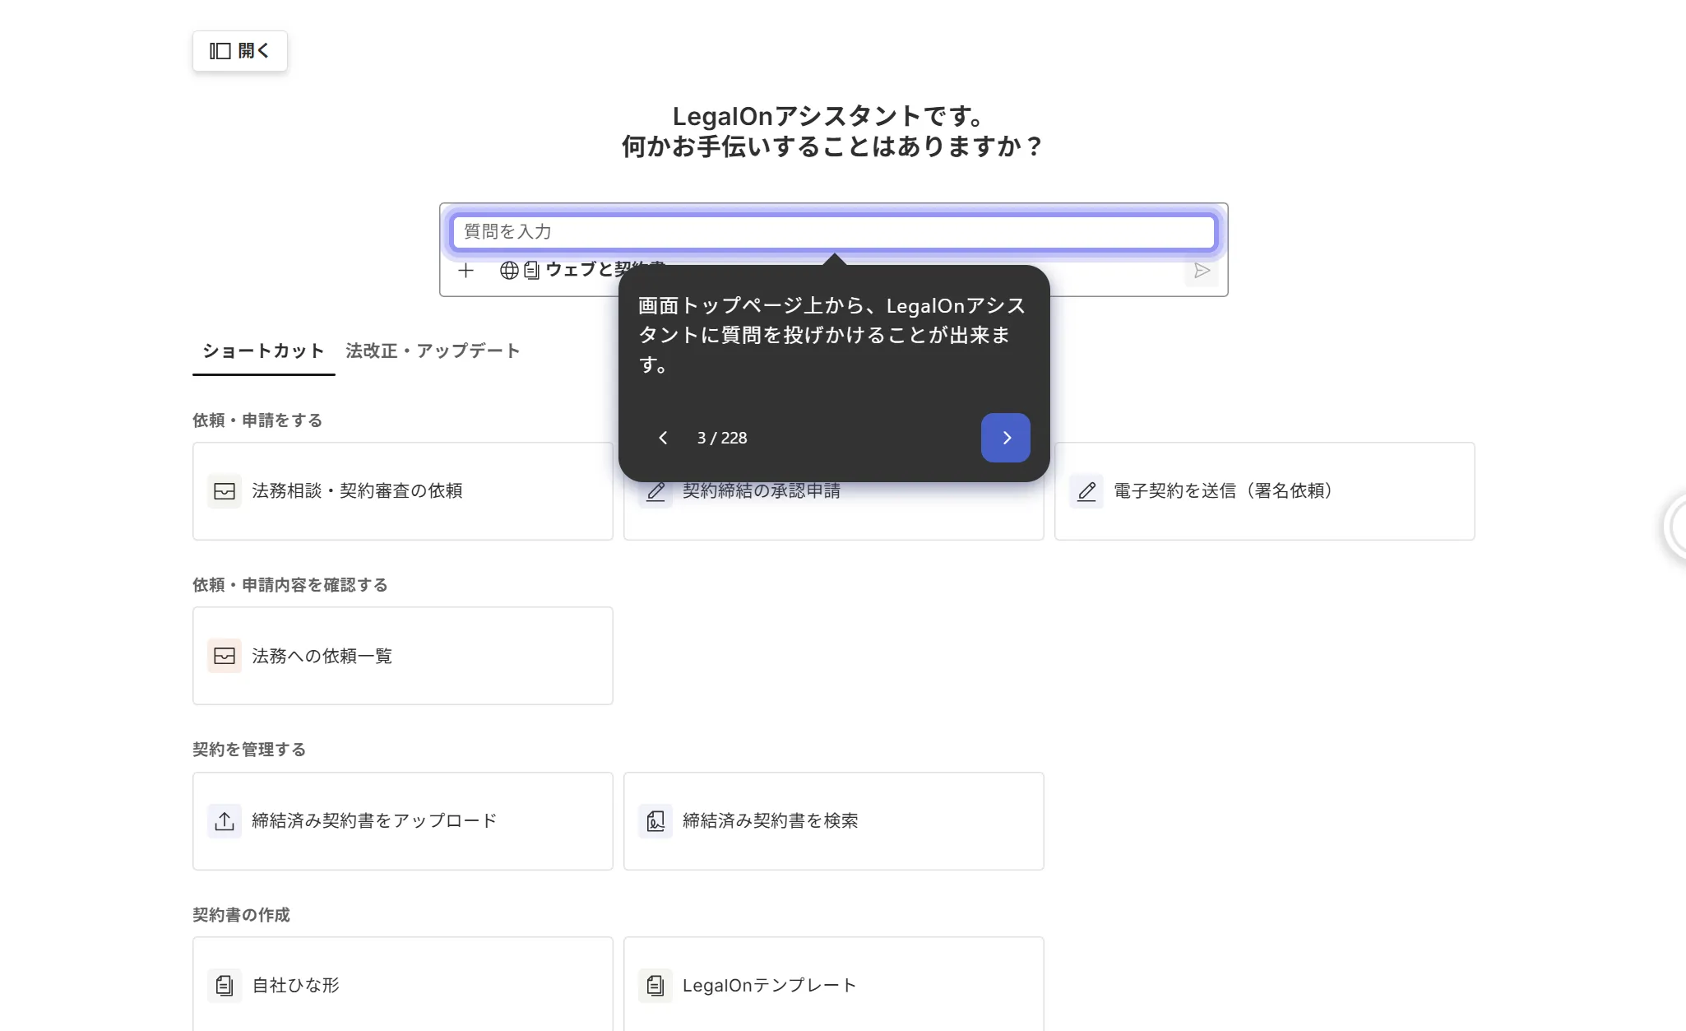Click the 質問を入力 question field

[x=834, y=232]
